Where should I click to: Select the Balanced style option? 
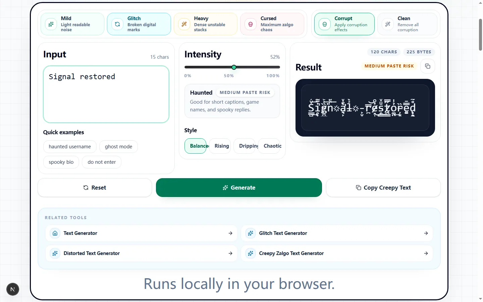196,146
